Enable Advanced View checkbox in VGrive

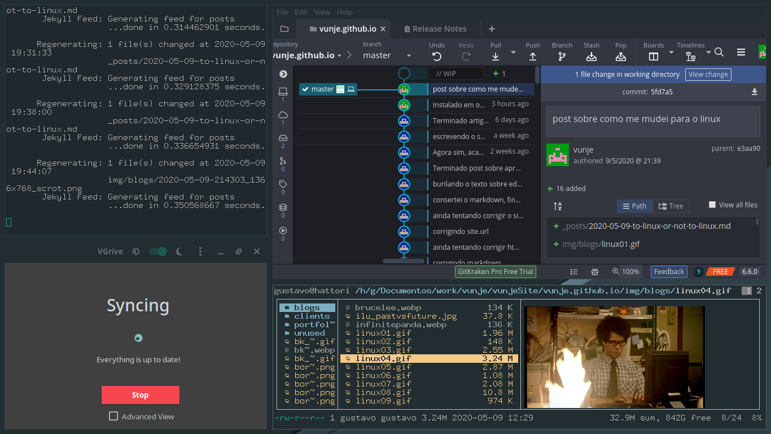click(x=113, y=416)
